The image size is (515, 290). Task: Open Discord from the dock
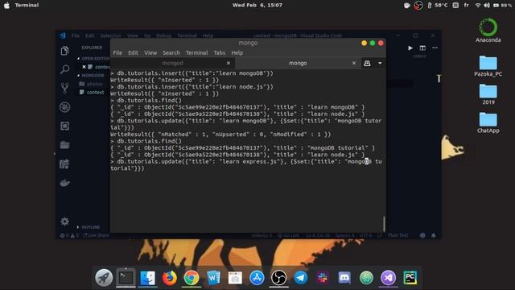[344, 278]
